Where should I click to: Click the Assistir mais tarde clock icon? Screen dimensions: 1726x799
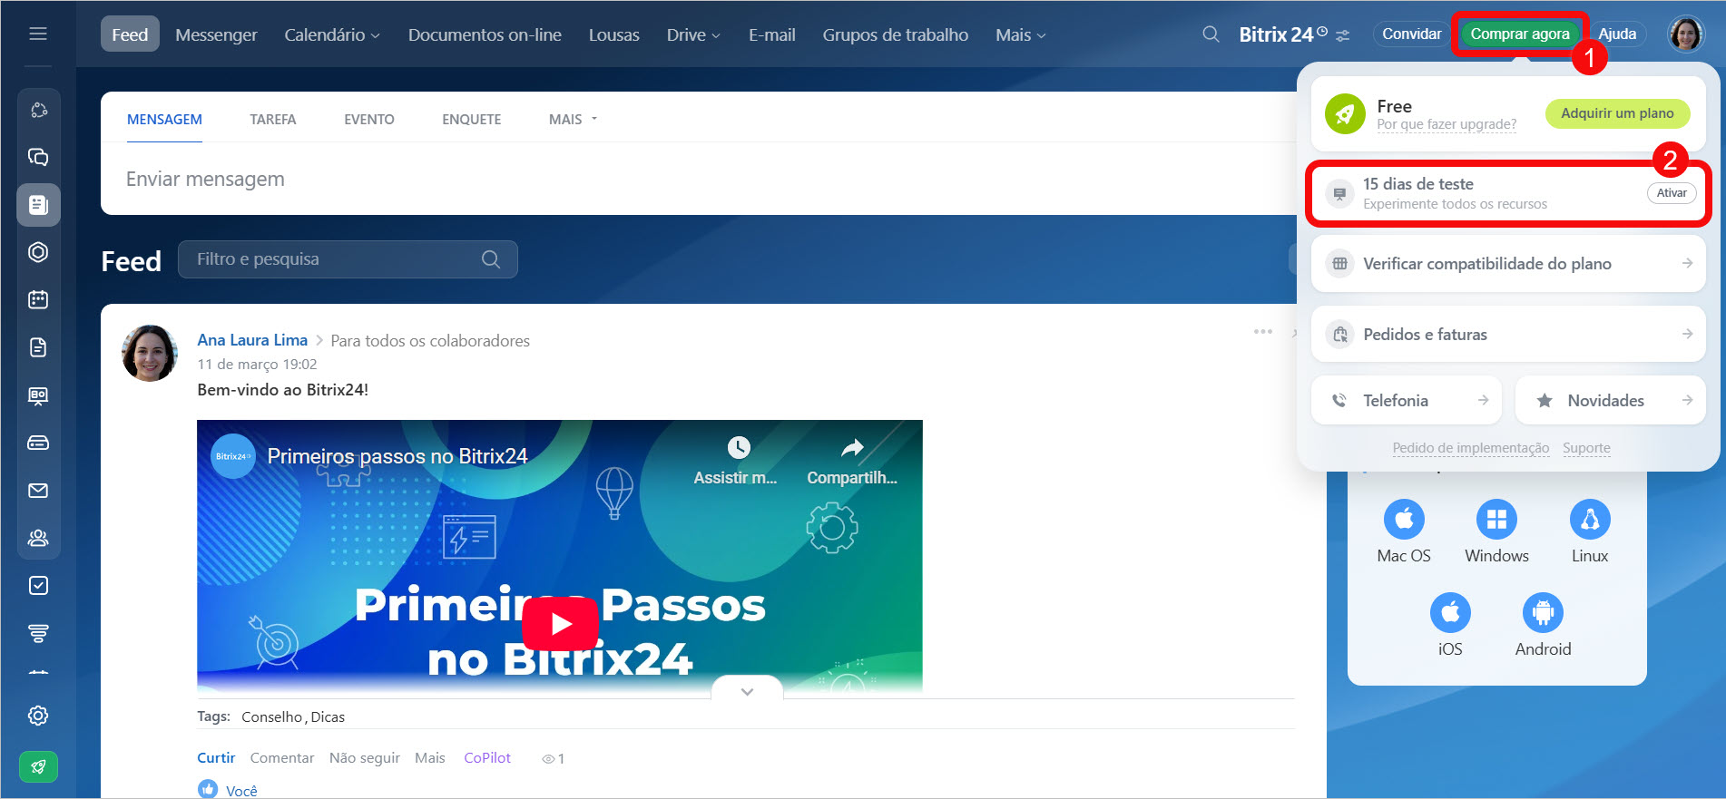click(739, 447)
